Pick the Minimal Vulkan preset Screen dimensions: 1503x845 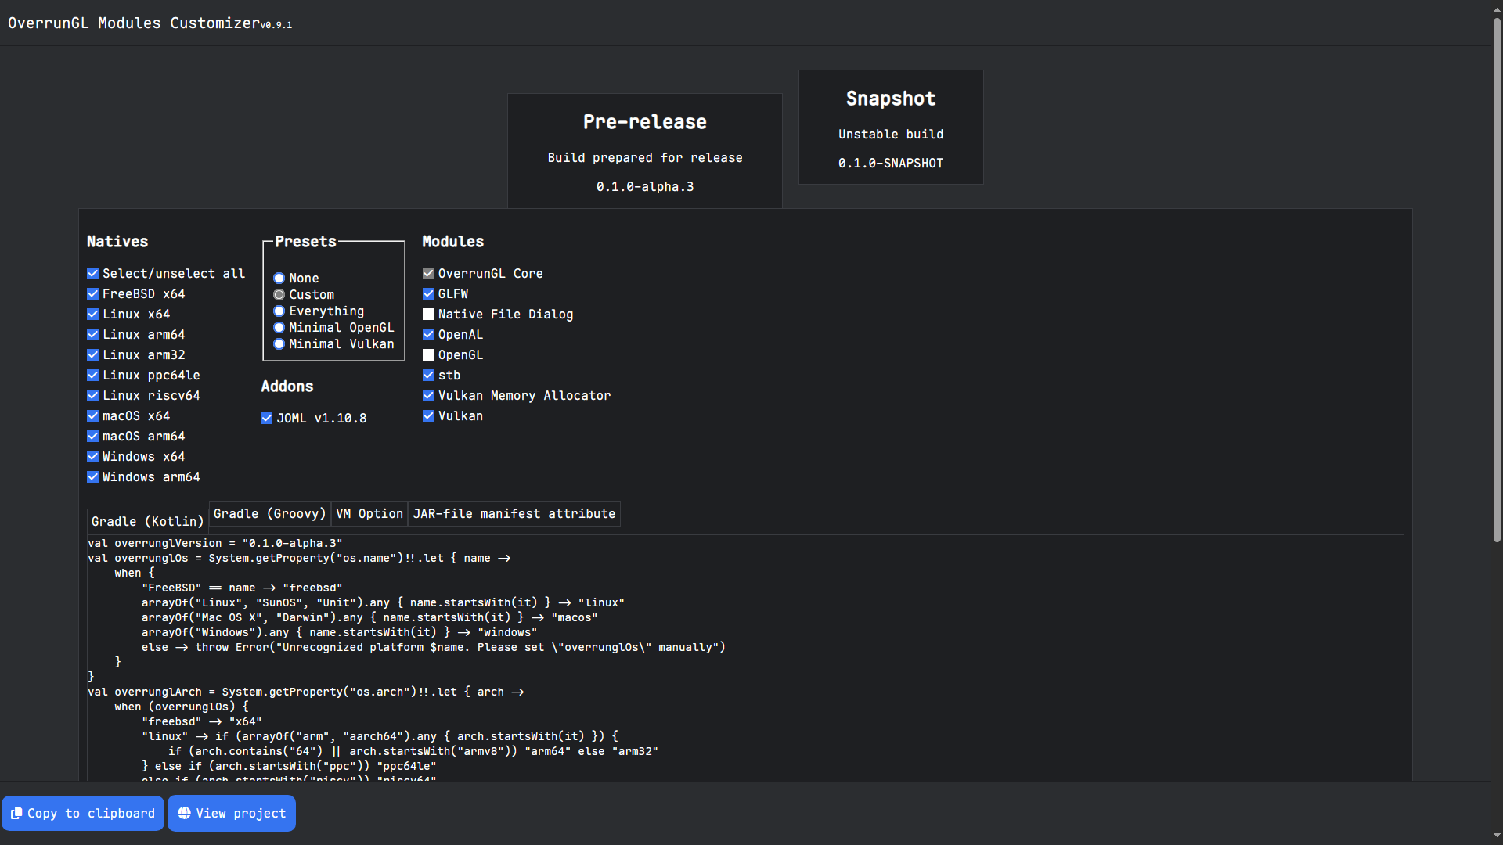tap(279, 344)
